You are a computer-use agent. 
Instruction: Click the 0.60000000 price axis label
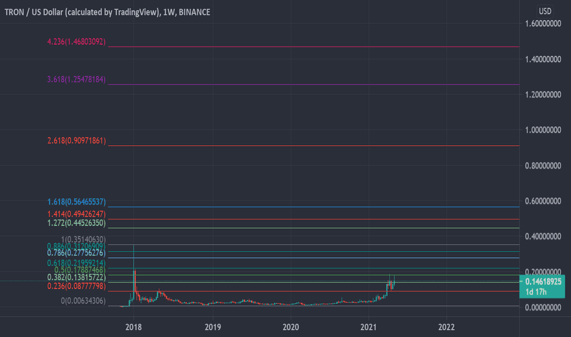(x=543, y=201)
